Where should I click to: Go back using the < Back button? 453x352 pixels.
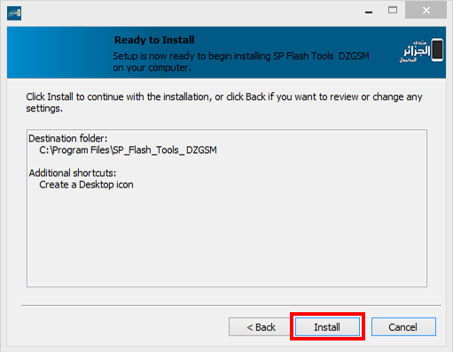tap(261, 326)
